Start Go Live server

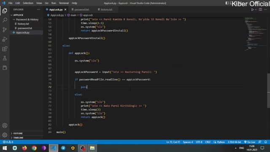click(x=250, y=142)
